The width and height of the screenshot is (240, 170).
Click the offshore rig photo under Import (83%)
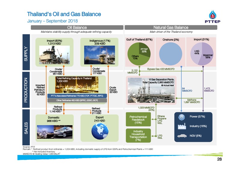(55, 55)
